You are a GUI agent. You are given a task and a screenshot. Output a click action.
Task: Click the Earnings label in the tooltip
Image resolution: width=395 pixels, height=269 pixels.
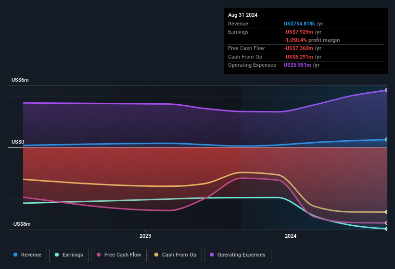pyautogui.click(x=238, y=32)
